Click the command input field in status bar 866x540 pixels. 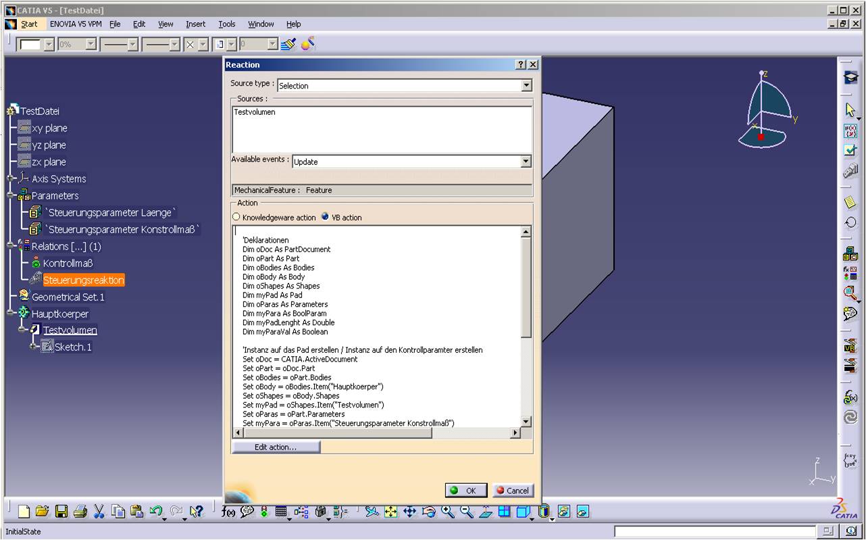pyautogui.click(x=715, y=532)
